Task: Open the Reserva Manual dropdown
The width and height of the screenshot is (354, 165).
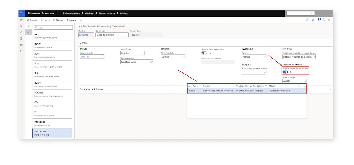Action: (254, 57)
